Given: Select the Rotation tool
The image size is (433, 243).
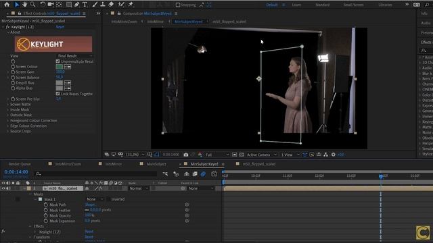Looking at the screenshot, I should [43, 5].
